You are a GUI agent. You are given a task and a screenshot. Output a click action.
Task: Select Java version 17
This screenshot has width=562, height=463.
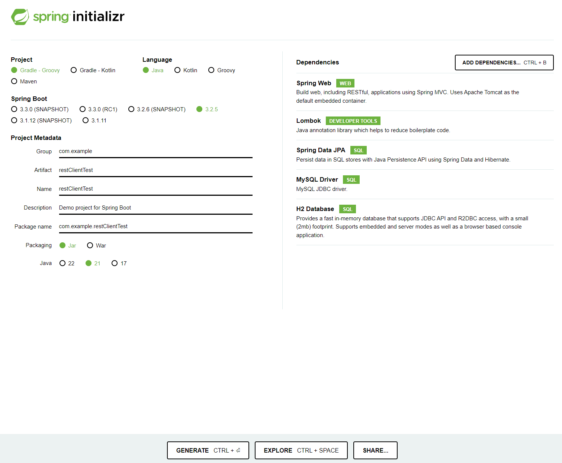point(119,263)
